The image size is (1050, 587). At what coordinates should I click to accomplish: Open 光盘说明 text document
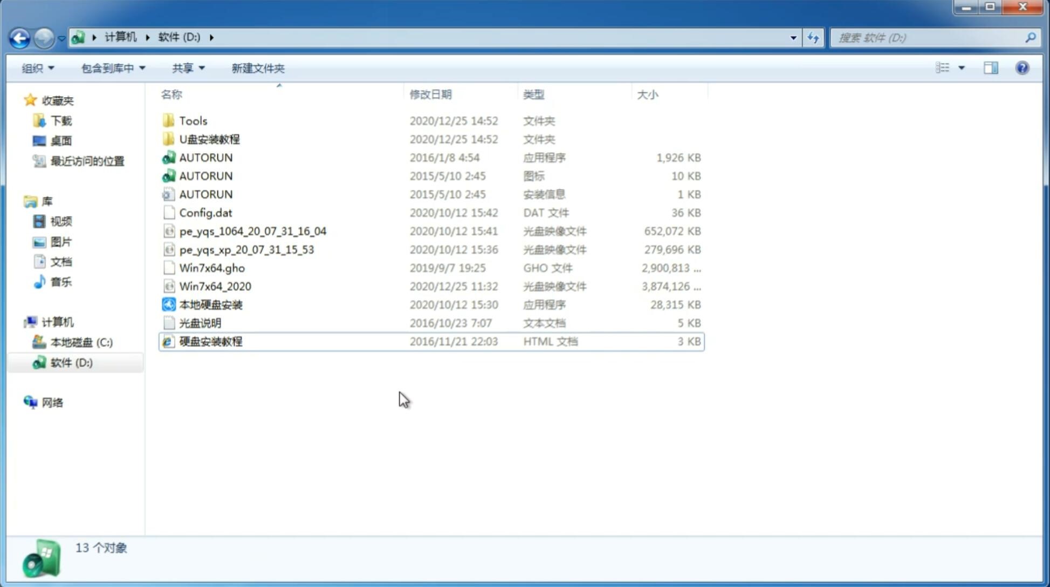coord(200,322)
